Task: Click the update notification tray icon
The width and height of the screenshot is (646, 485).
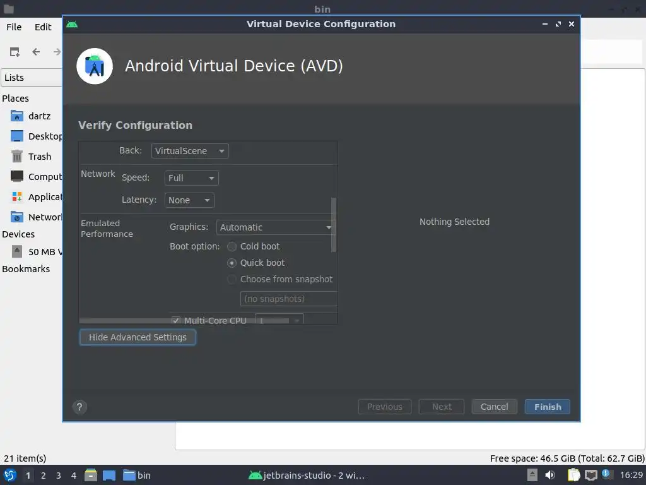Action: 606,474
